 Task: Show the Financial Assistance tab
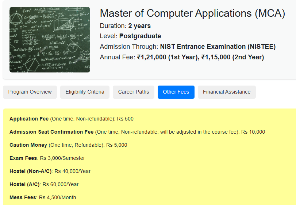pyautogui.click(x=227, y=92)
